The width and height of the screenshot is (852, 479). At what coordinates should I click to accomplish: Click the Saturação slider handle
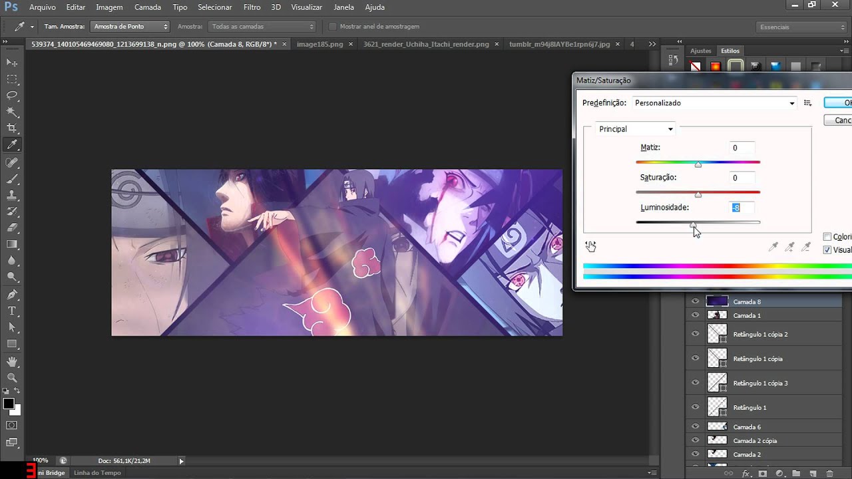coord(698,194)
